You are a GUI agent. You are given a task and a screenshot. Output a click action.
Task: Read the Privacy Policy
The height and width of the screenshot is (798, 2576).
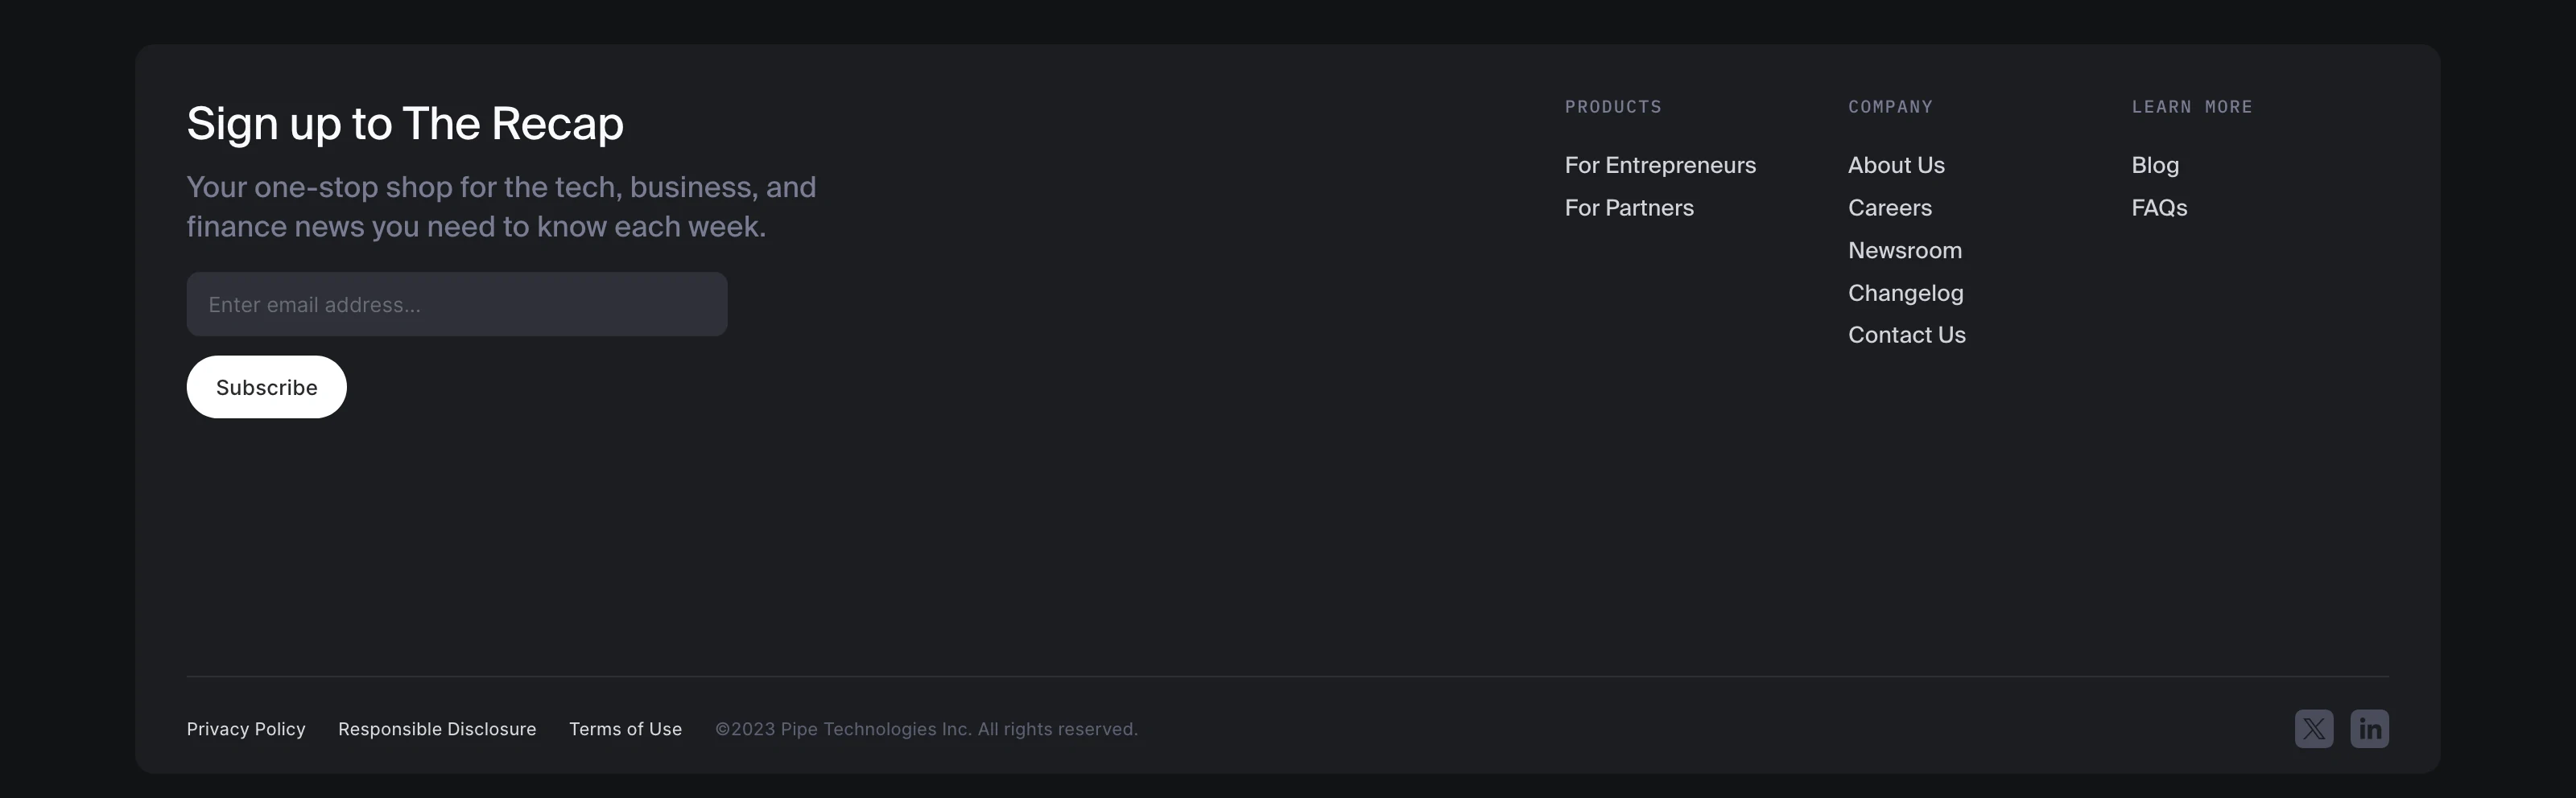click(246, 729)
